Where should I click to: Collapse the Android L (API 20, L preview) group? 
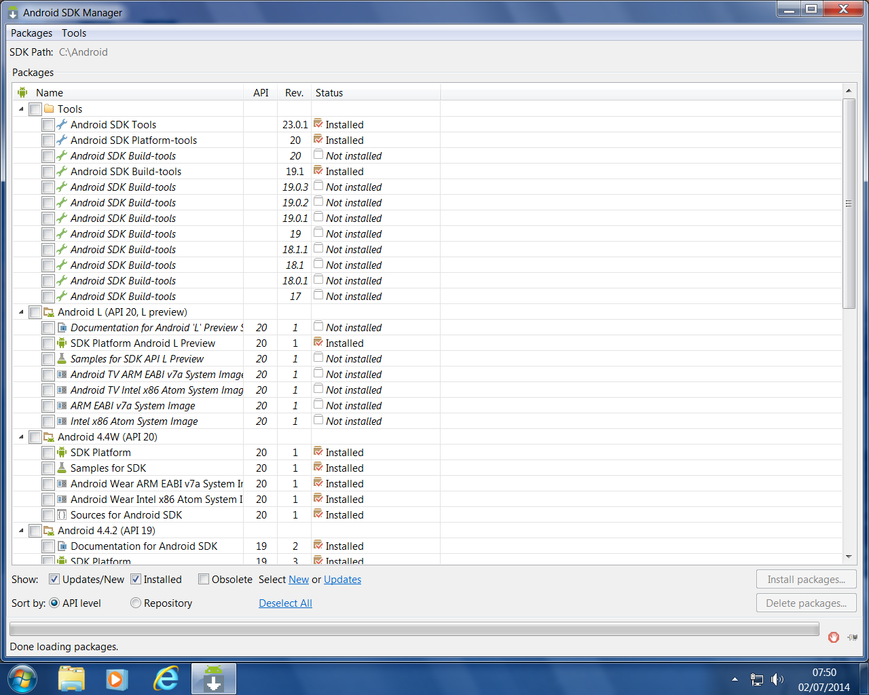point(21,312)
